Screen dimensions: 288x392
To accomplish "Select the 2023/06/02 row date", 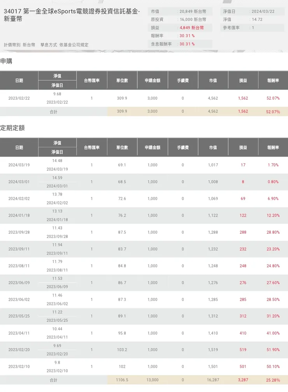I will [19, 299].
